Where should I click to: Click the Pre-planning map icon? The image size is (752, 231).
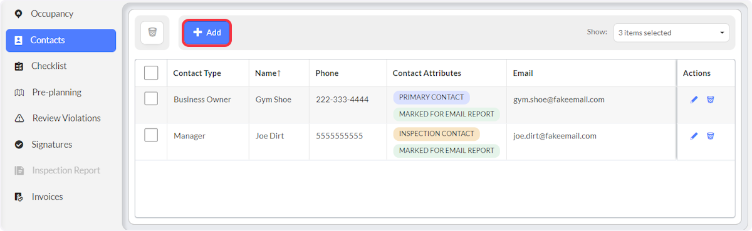tap(19, 92)
